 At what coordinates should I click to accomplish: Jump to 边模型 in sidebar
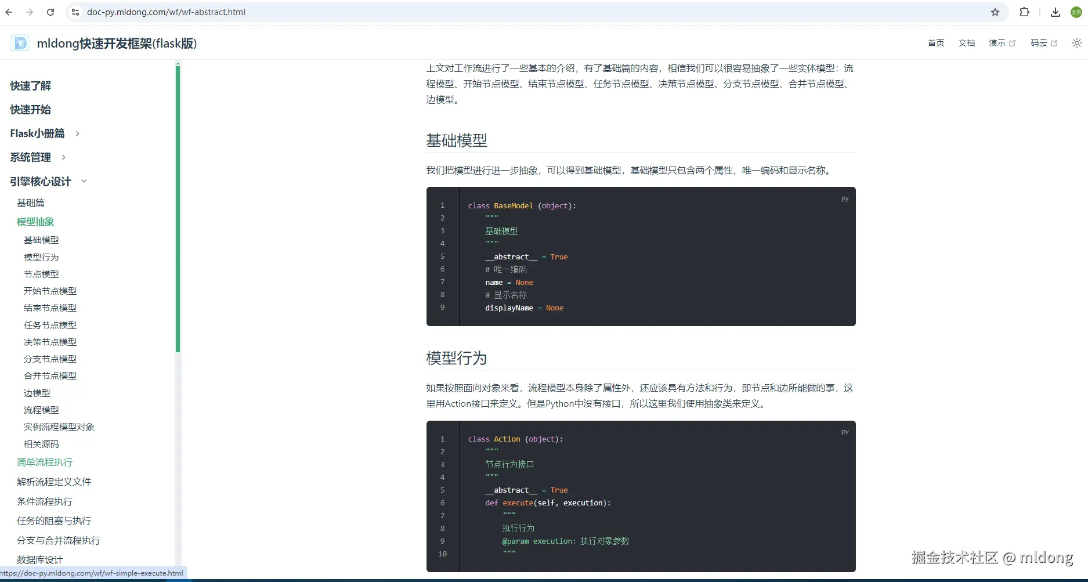click(x=37, y=393)
